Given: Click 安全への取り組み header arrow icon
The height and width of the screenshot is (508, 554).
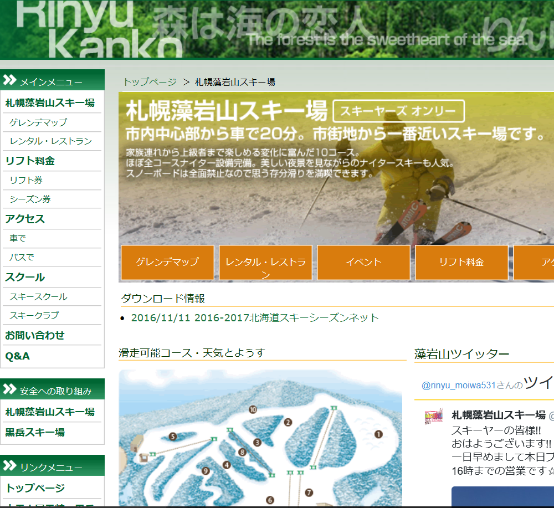Looking at the screenshot, I should click(x=9, y=389).
